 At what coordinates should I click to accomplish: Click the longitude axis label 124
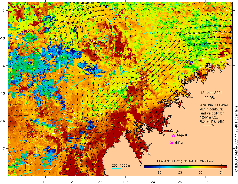[x=152, y=182]
